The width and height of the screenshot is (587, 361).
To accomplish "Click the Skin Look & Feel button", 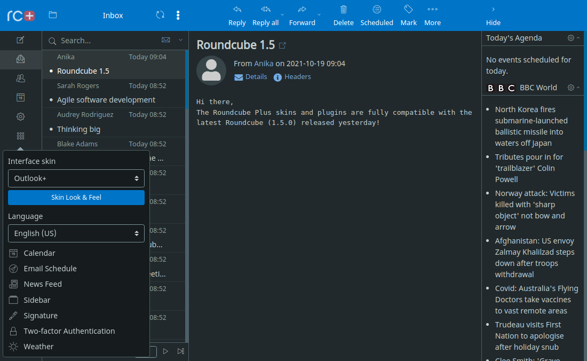I will point(76,198).
